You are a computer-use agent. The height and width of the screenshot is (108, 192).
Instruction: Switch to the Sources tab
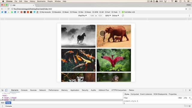[33, 90]
